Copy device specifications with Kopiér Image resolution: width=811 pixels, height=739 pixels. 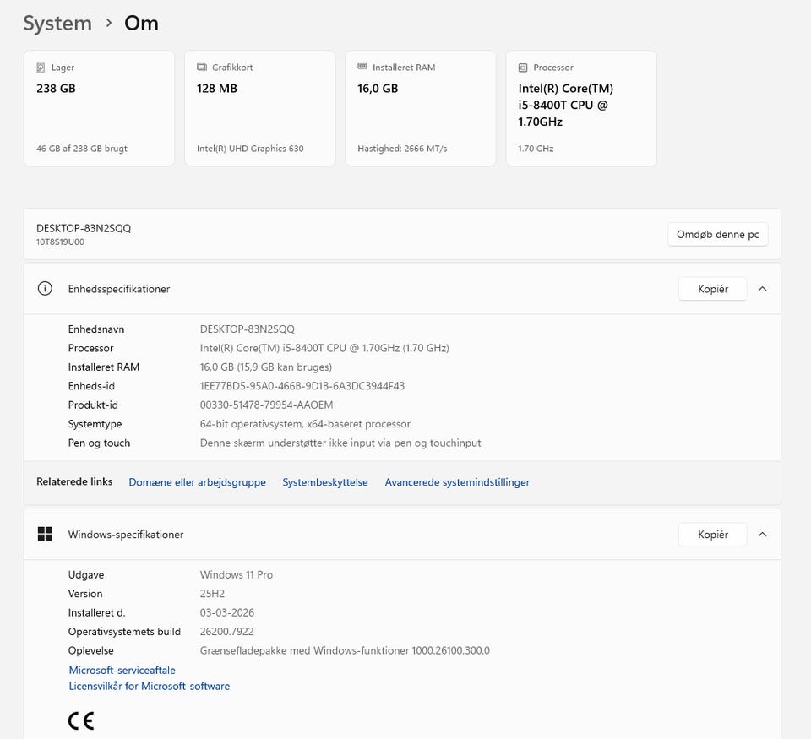point(712,289)
